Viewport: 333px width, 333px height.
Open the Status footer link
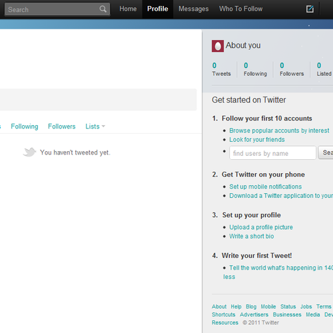(x=288, y=306)
